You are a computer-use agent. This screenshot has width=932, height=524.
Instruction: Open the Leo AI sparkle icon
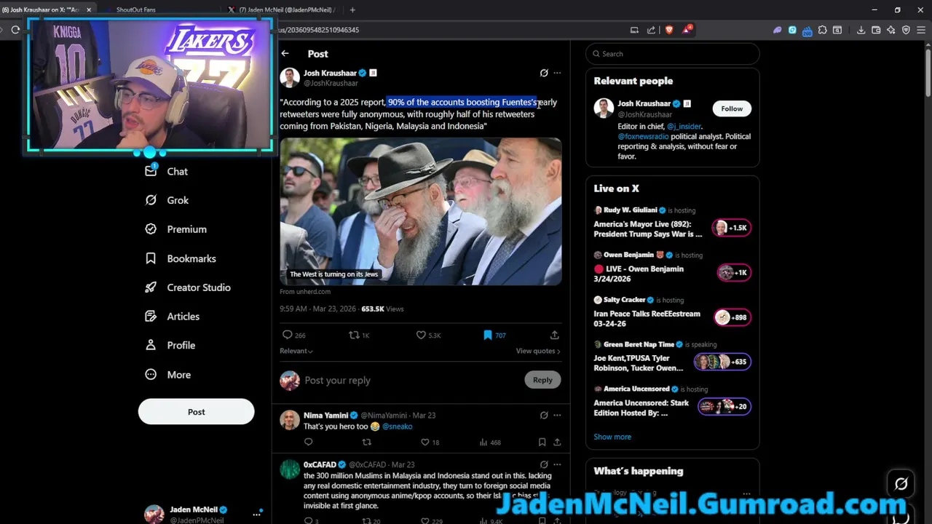point(891,30)
